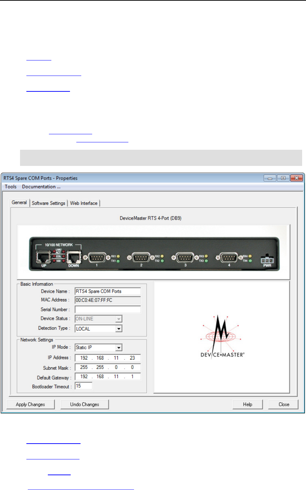Viewport: 306px width, 490px height.
Task: Switch to the Software Settings tab
Action: [x=49, y=203]
